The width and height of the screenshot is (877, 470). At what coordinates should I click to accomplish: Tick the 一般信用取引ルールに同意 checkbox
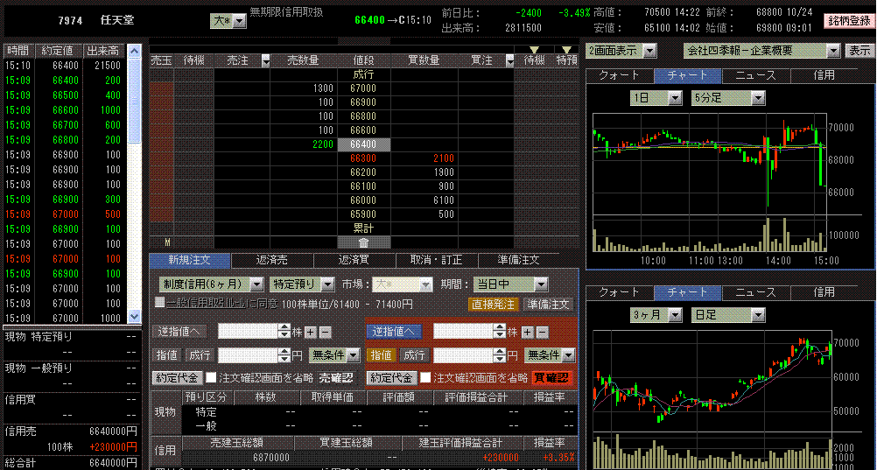click(159, 303)
